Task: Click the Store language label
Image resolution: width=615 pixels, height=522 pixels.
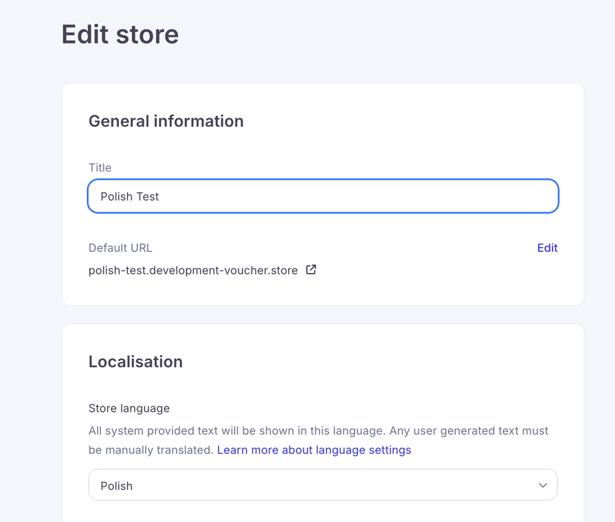Action: [129, 408]
